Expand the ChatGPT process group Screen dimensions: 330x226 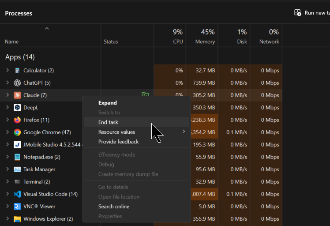(7, 83)
